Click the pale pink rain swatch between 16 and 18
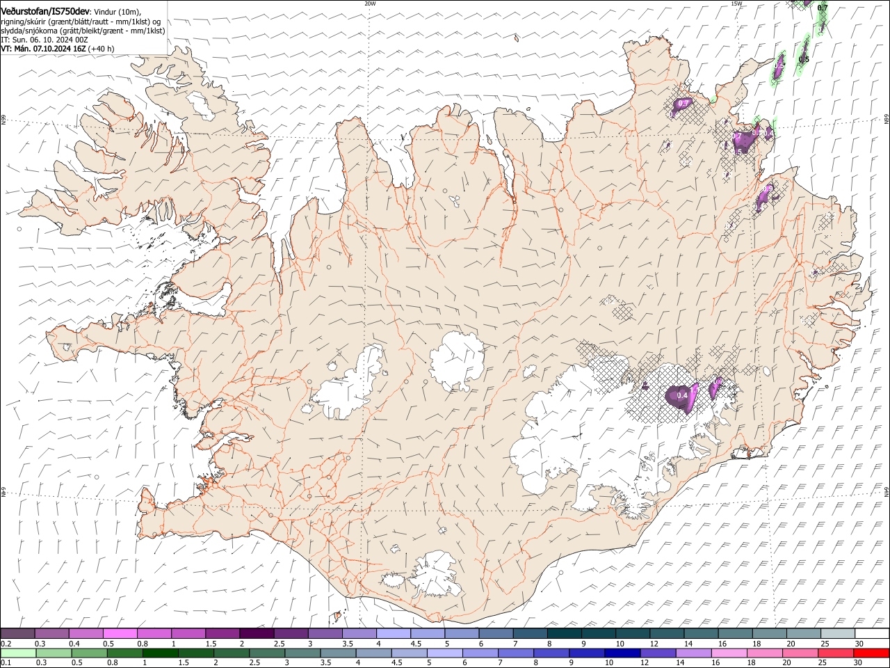 click(729, 653)
